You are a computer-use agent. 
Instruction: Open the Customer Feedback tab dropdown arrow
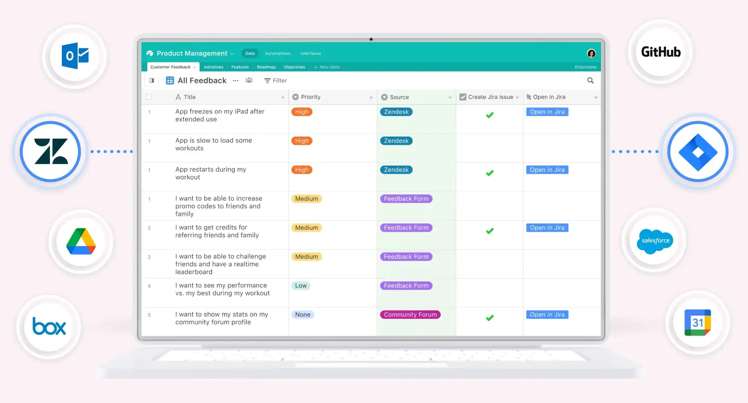[x=194, y=67]
